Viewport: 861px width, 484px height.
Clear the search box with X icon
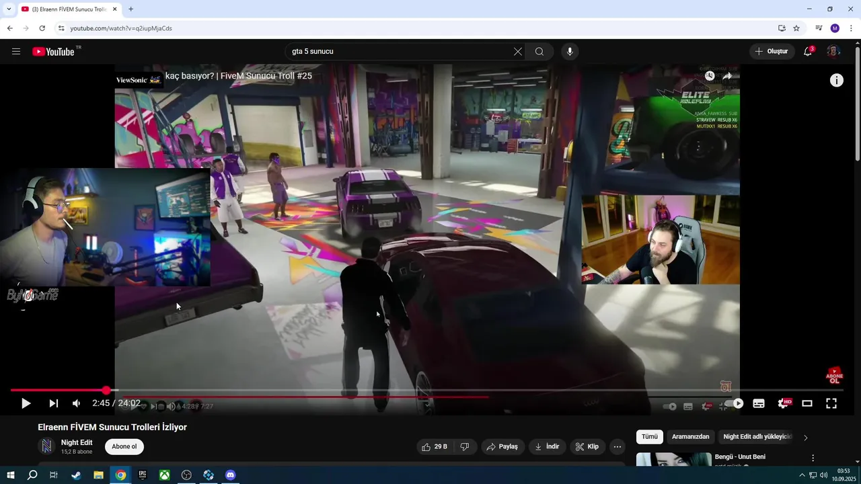518,52
